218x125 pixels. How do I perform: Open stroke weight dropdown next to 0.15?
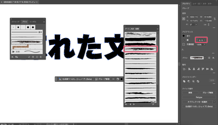click(x=204, y=40)
